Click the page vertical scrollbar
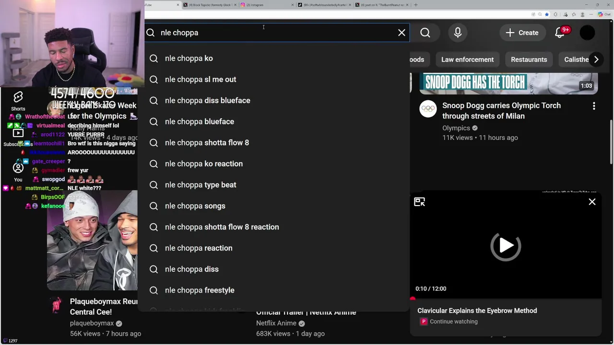This screenshot has width=614, height=345. tap(611, 142)
